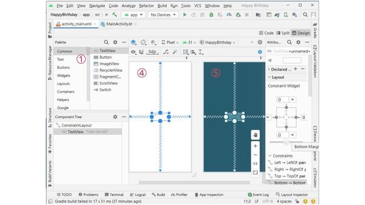Clear all constraints icon
Image resolution: width=365 pixels, height=205 pixels.
166,52
